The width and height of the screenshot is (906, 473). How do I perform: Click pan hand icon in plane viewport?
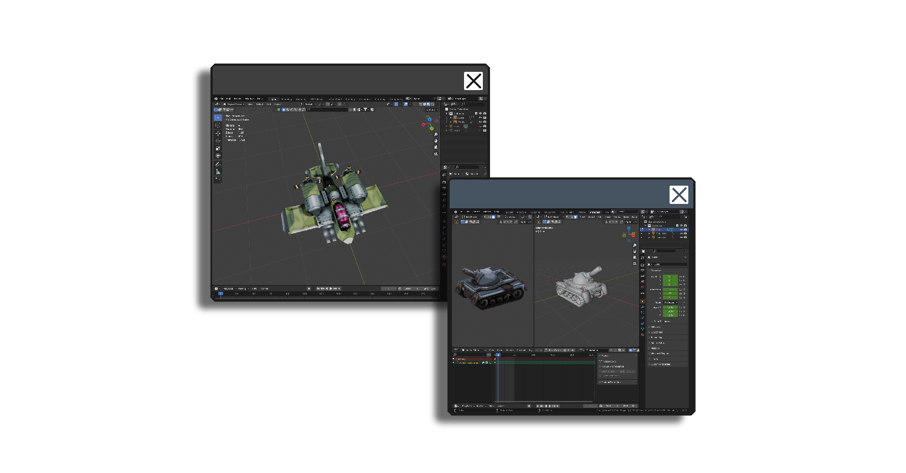[x=436, y=141]
